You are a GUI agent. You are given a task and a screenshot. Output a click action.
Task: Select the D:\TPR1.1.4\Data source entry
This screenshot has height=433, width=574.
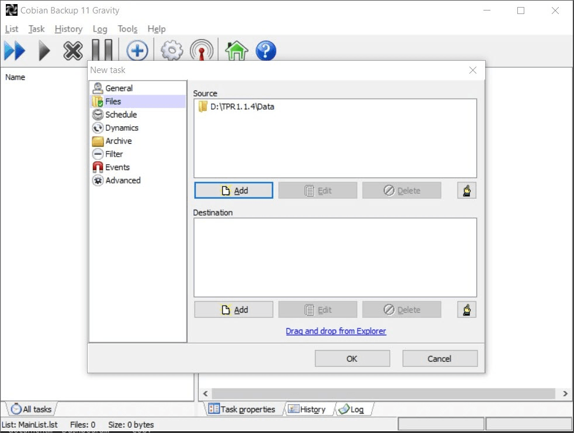[x=236, y=106]
